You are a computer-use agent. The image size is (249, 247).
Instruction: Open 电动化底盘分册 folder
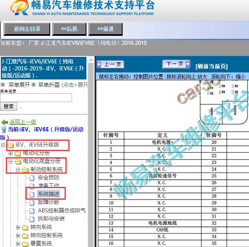coord(42,161)
